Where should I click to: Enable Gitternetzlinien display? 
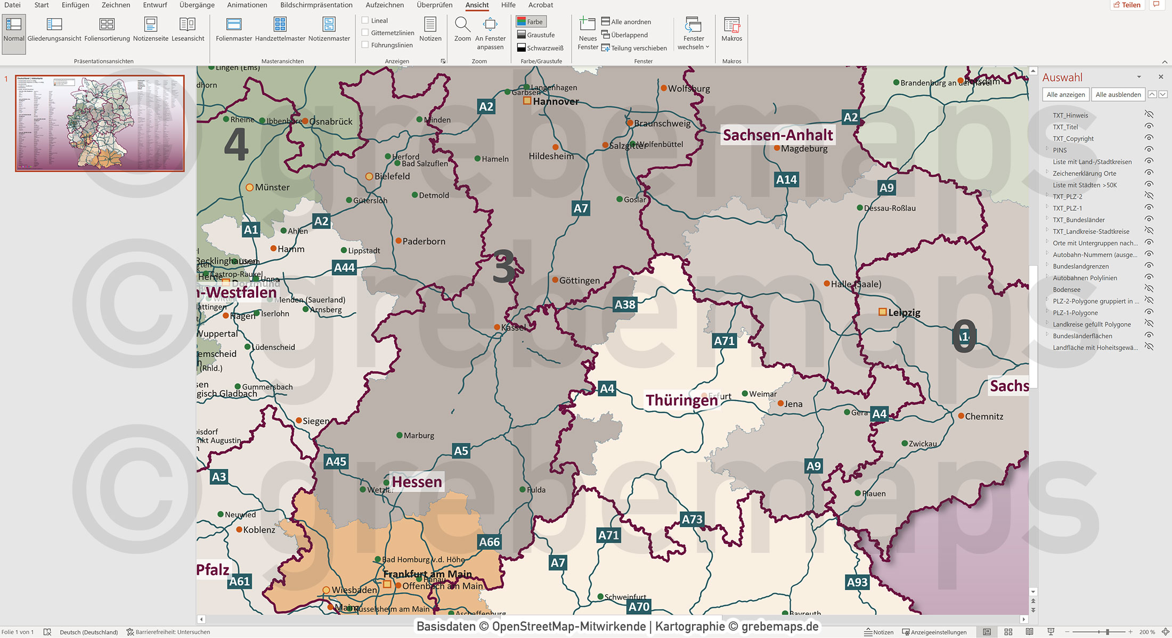[x=366, y=32]
